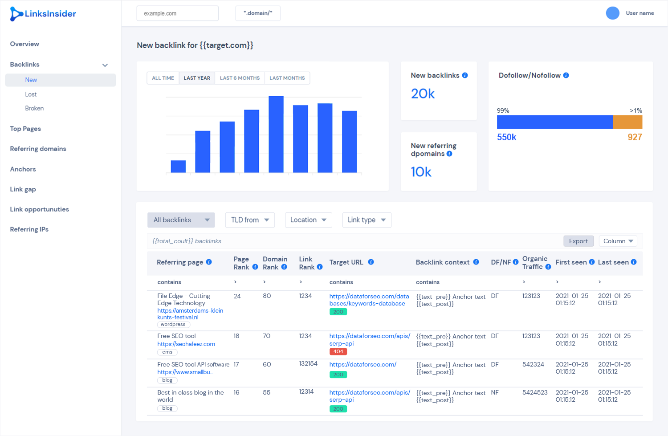Open info icon next to New backlinks
668x436 pixels.
pyautogui.click(x=465, y=75)
